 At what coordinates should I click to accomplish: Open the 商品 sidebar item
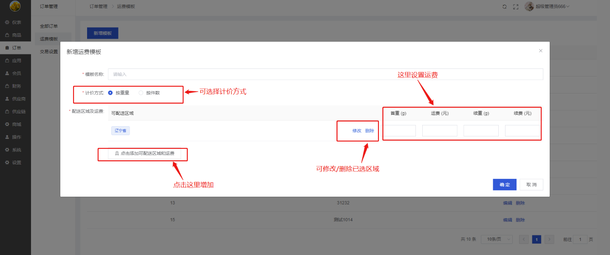(16, 35)
